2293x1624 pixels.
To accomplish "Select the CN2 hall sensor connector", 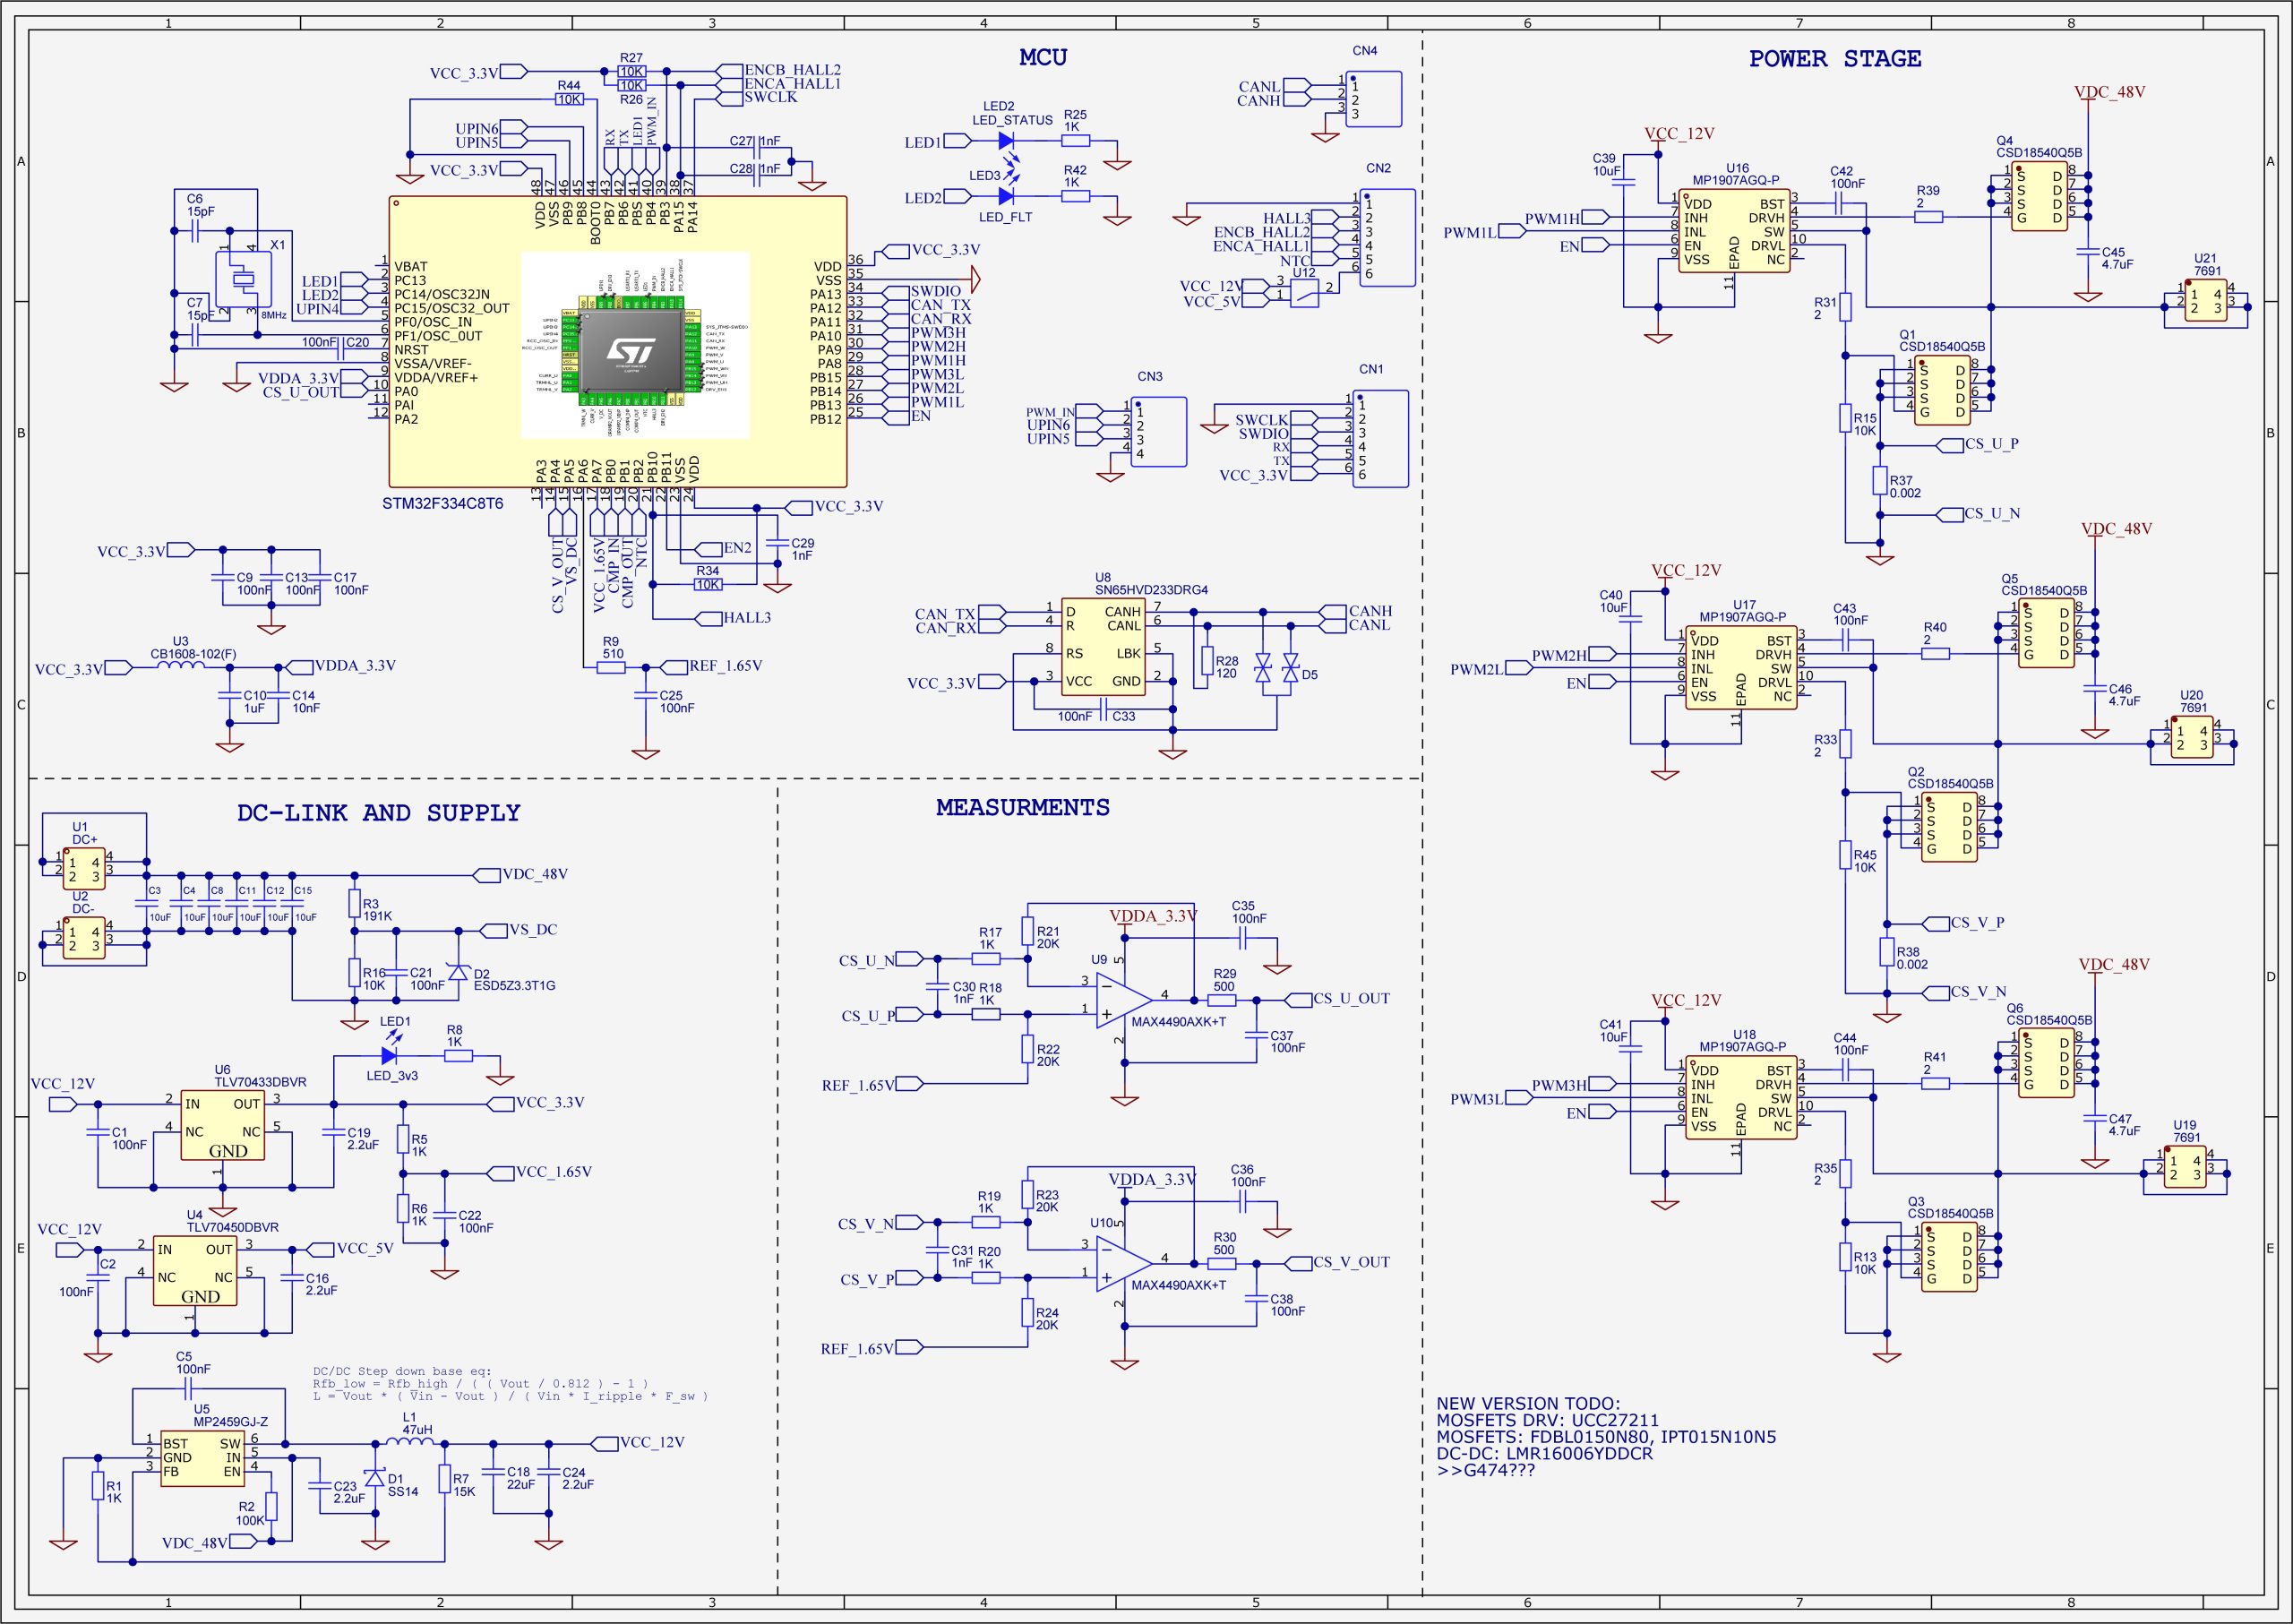I will coord(1388,237).
